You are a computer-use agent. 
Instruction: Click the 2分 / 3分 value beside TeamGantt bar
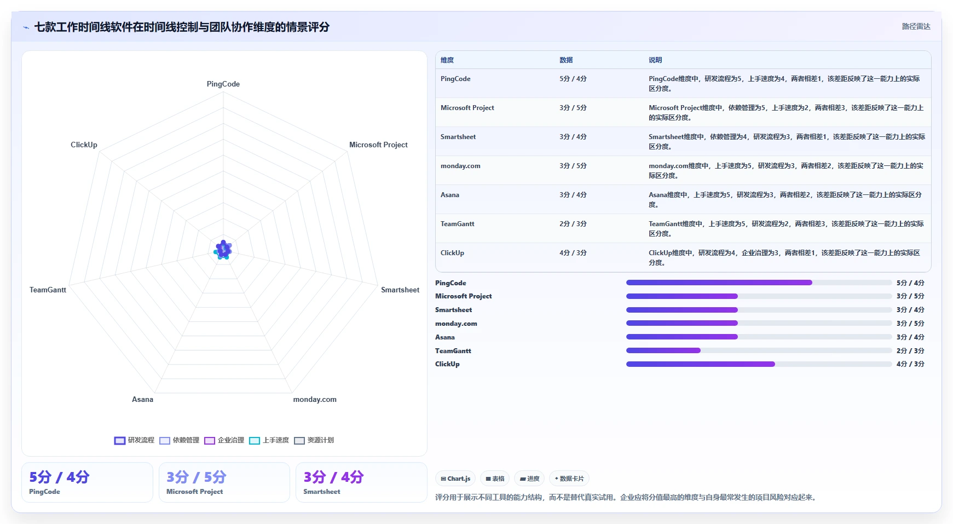(x=910, y=350)
